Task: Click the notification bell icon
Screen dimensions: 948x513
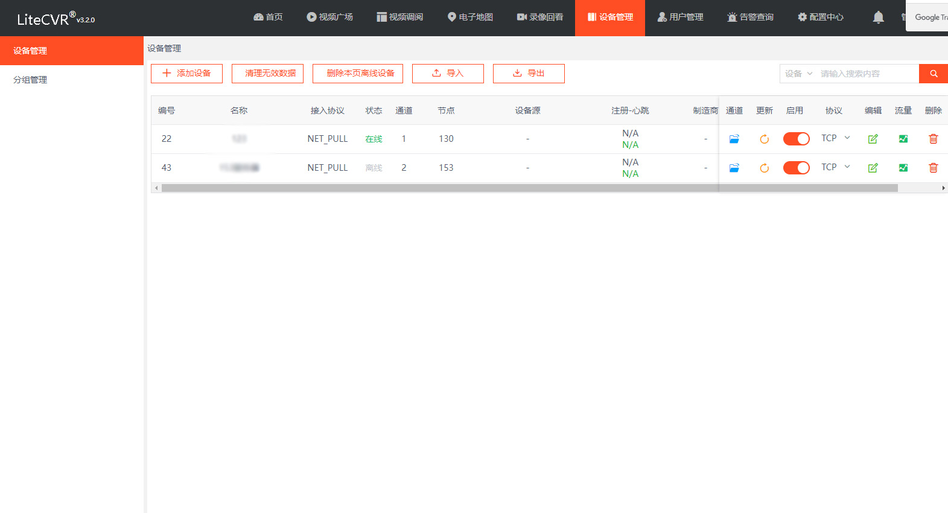Action: [x=879, y=17]
